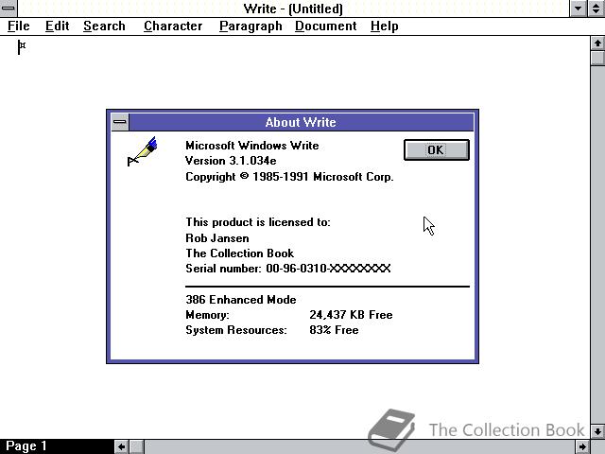Click '386 Enhanced Mode' text

pyautogui.click(x=241, y=300)
